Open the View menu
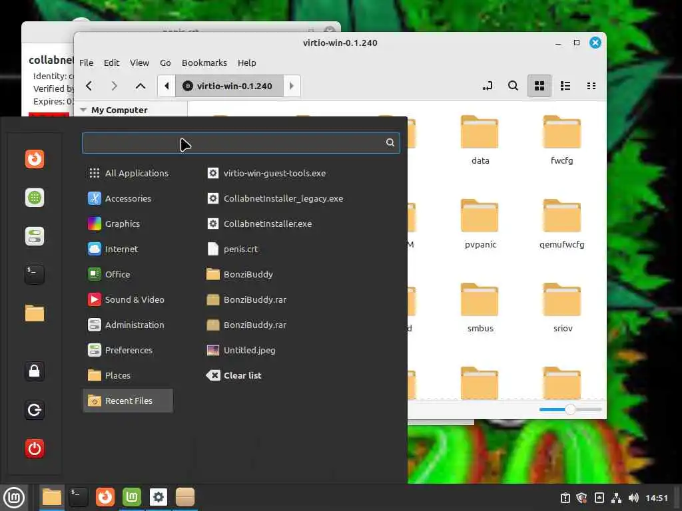Image resolution: width=682 pixels, height=511 pixels. [140, 63]
